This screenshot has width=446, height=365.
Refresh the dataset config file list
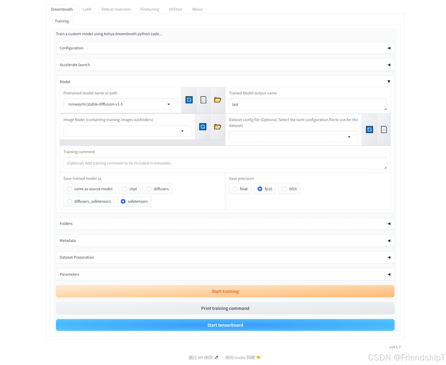(x=370, y=130)
